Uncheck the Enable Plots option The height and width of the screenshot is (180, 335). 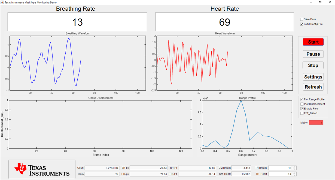301,109
